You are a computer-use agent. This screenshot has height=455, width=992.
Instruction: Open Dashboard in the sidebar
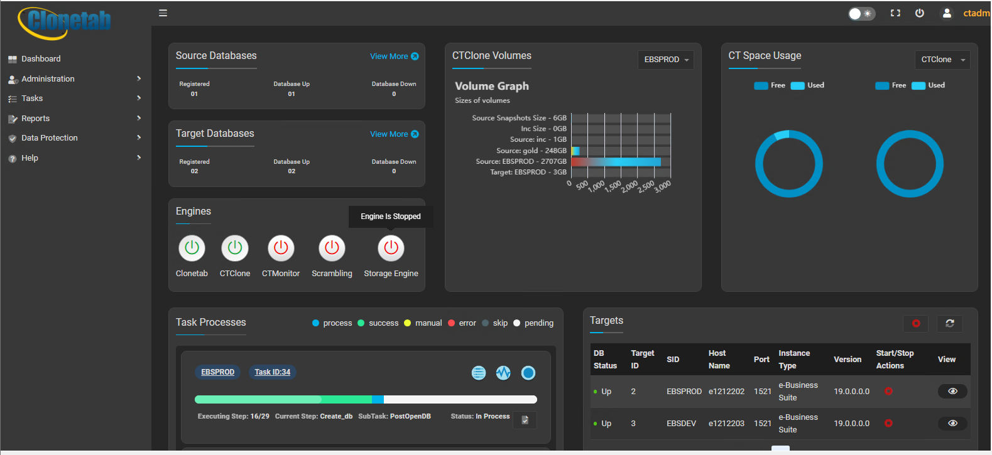pos(41,59)
